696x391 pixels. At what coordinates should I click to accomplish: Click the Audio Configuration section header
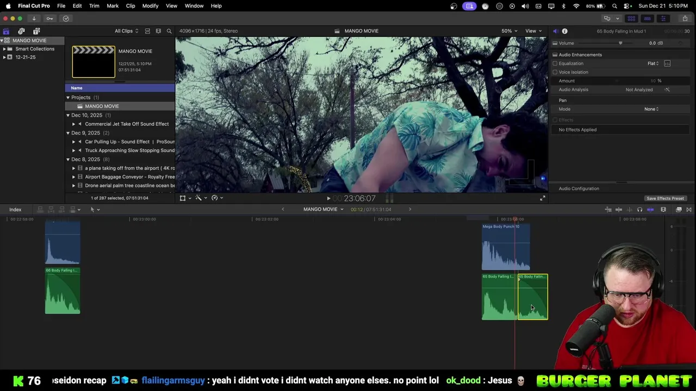pos(579,188)
